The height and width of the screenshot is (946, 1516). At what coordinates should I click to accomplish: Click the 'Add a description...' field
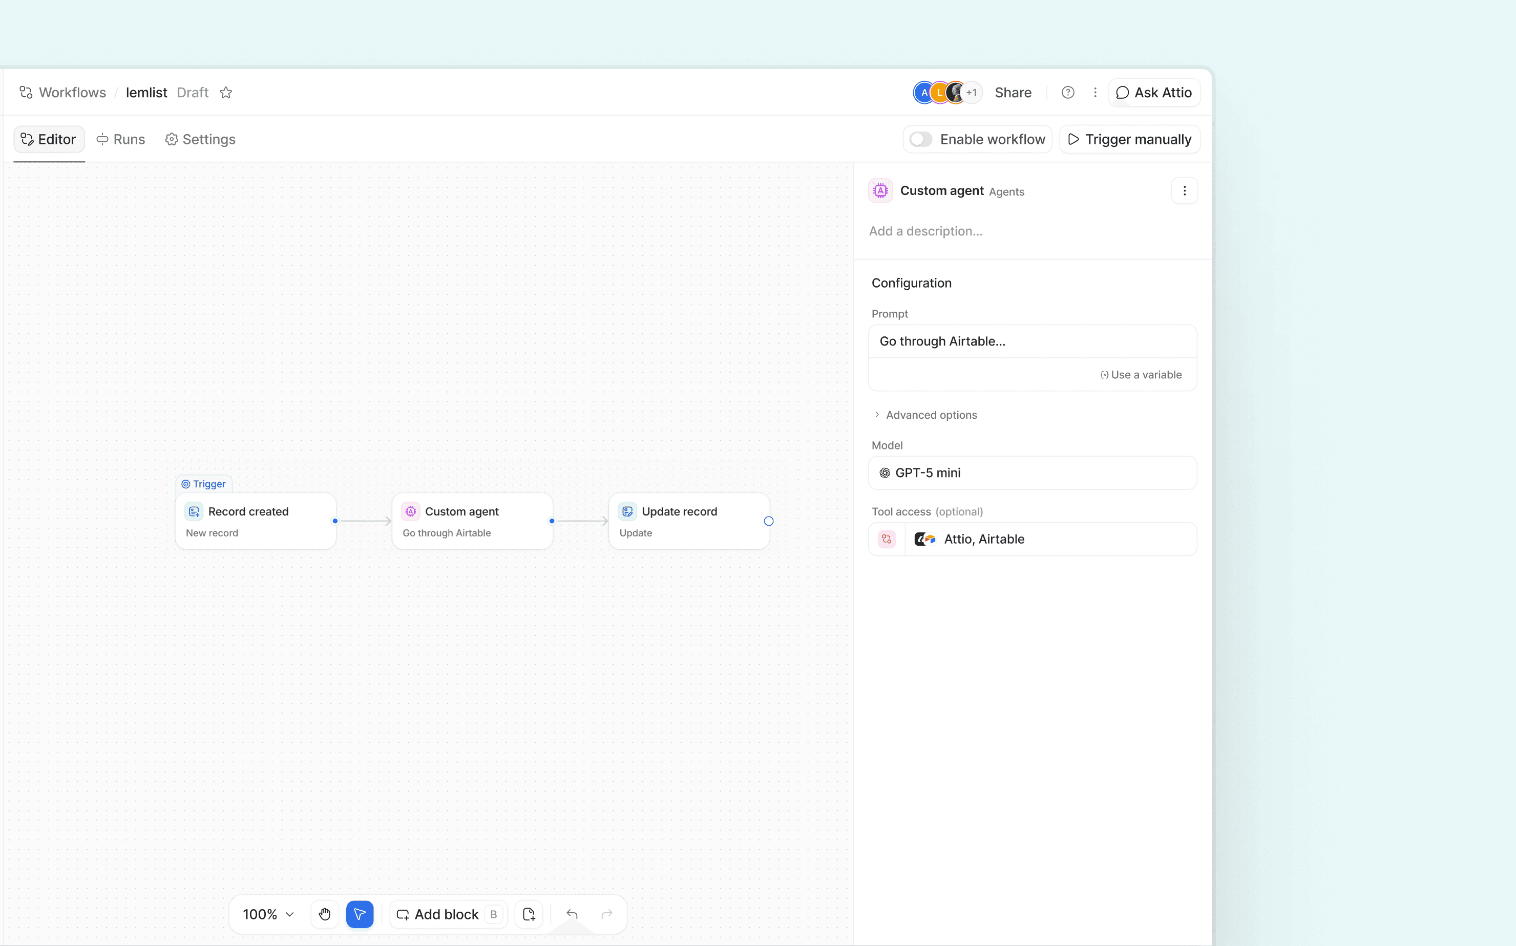pyautogui.click(x=925, y=231)
